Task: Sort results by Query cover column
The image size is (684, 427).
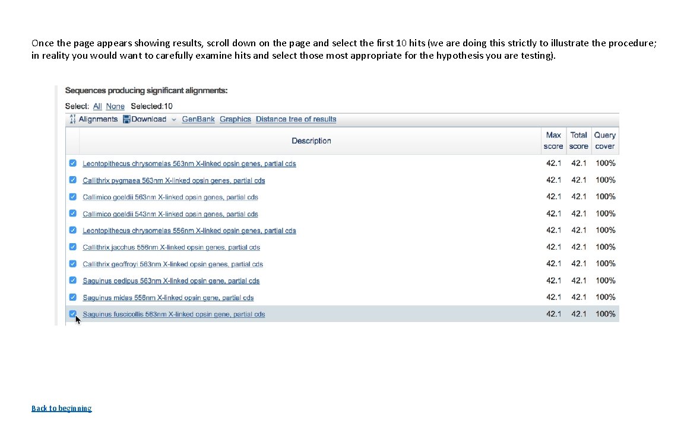Action: click(x=604, y=140)
